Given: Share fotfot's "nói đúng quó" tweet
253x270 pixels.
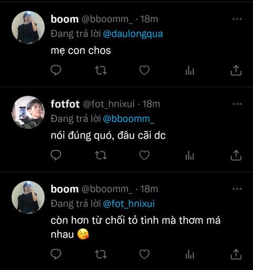Looking at the screenshot, I should pos(236,155).
